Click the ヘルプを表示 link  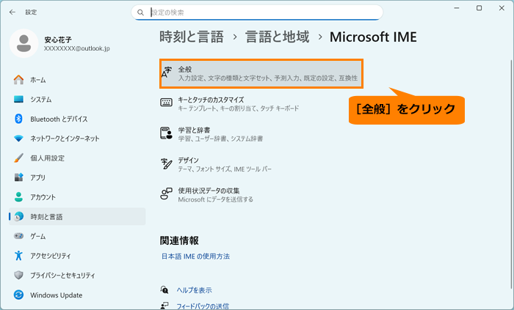coord(194,290)
